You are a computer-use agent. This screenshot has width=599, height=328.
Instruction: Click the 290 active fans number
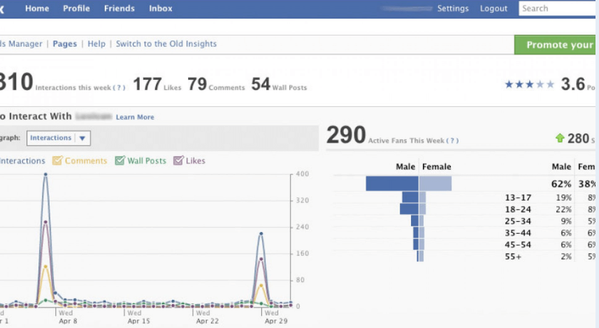tap(346, 135)
